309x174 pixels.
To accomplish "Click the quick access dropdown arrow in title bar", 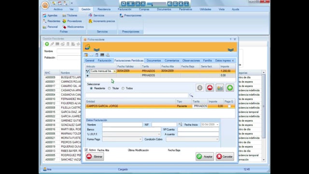I will point(72,3).
